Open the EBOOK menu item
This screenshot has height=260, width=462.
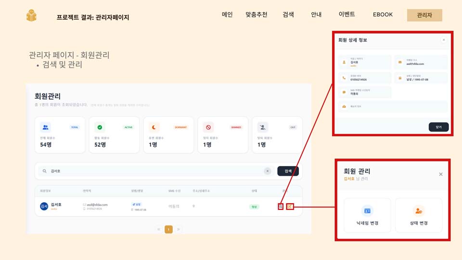click(x=383, y=15)
